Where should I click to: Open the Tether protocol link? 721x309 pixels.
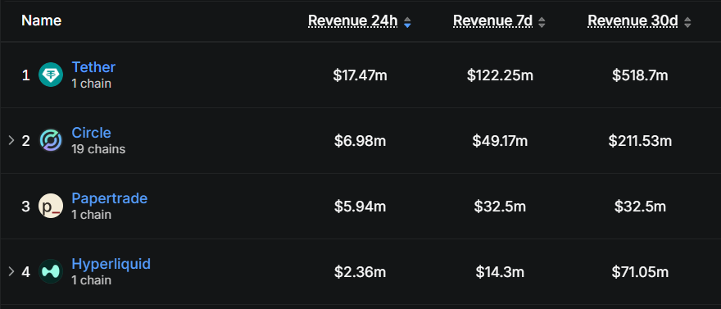tap(93, 67)
